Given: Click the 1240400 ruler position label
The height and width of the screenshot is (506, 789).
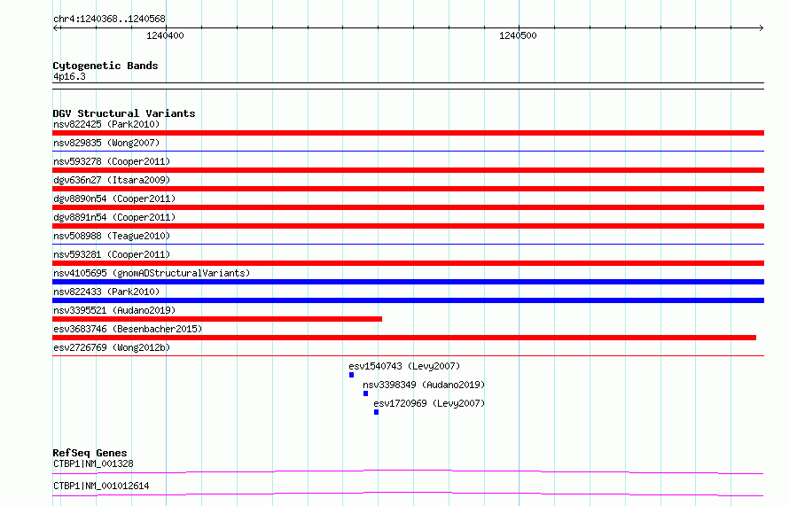Looking at the screenshot, I should point(165,35).
